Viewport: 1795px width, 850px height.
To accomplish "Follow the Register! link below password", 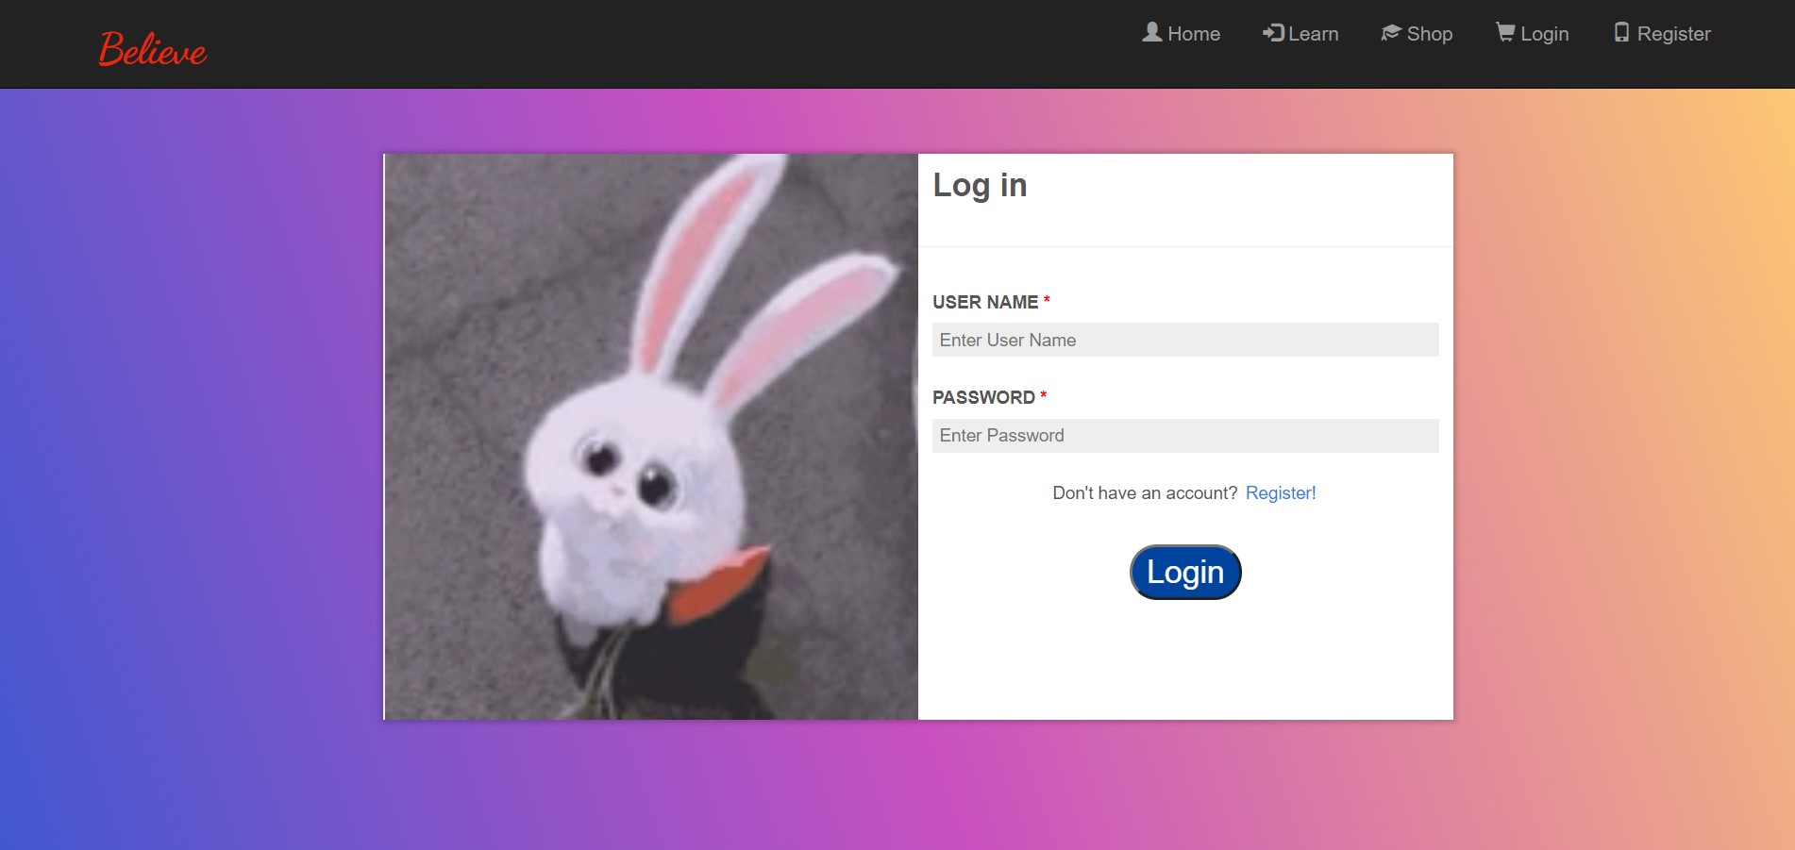I will (1281, 492).
